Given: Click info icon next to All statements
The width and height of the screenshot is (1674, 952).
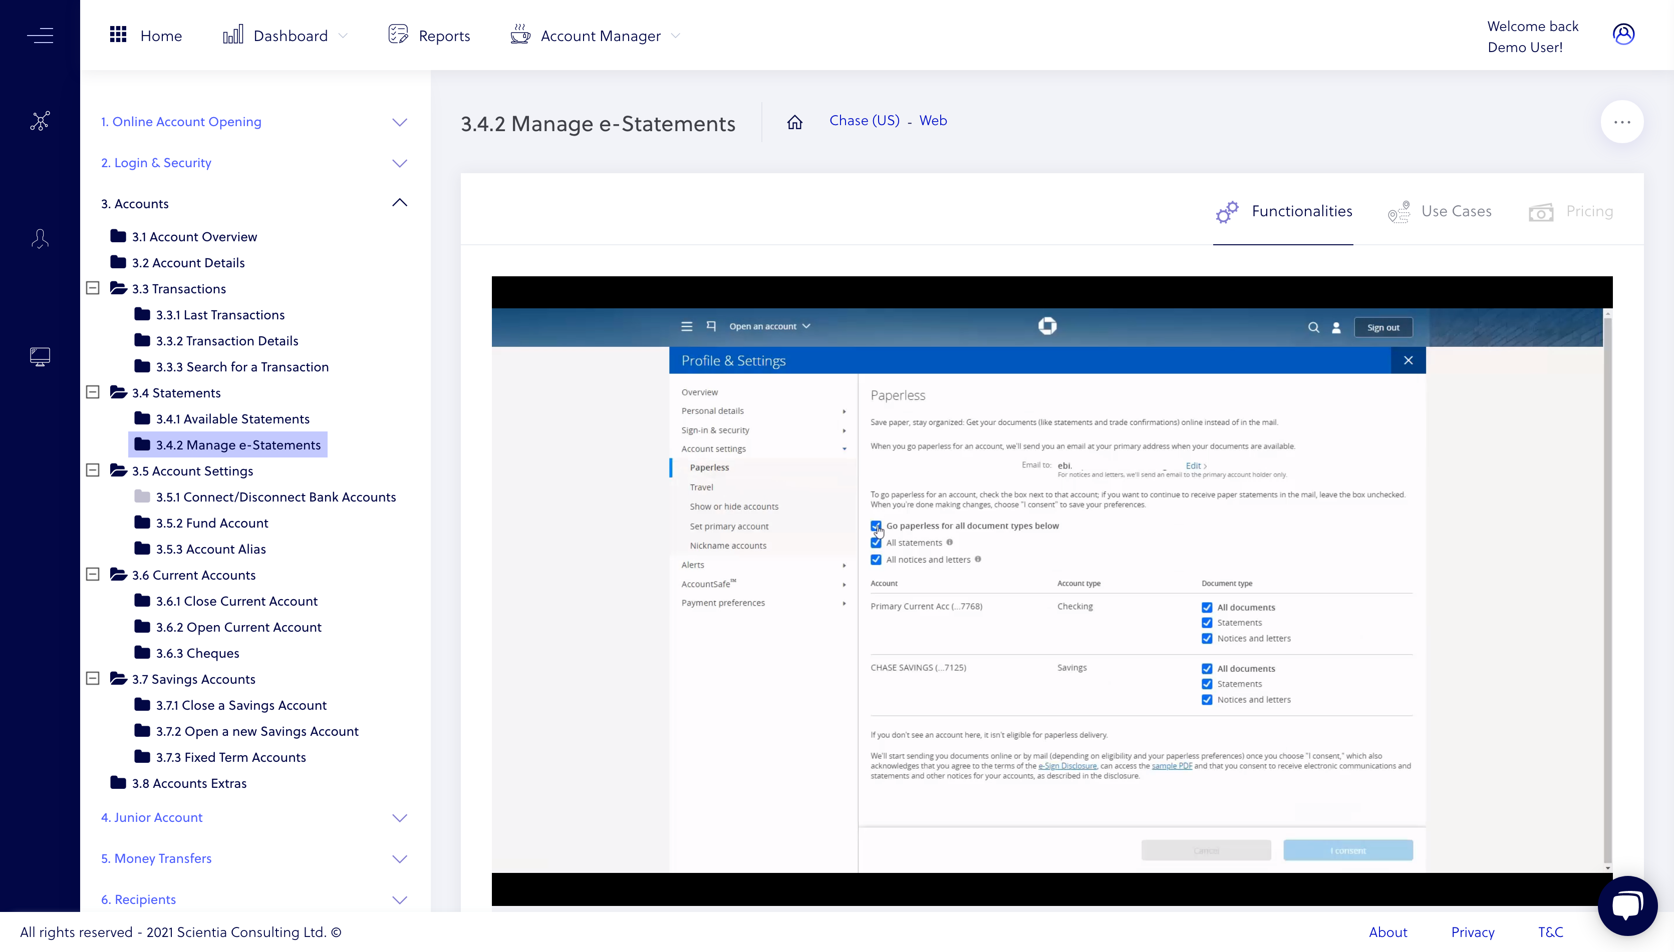Looking at the screenshot, I should point(950,542).
